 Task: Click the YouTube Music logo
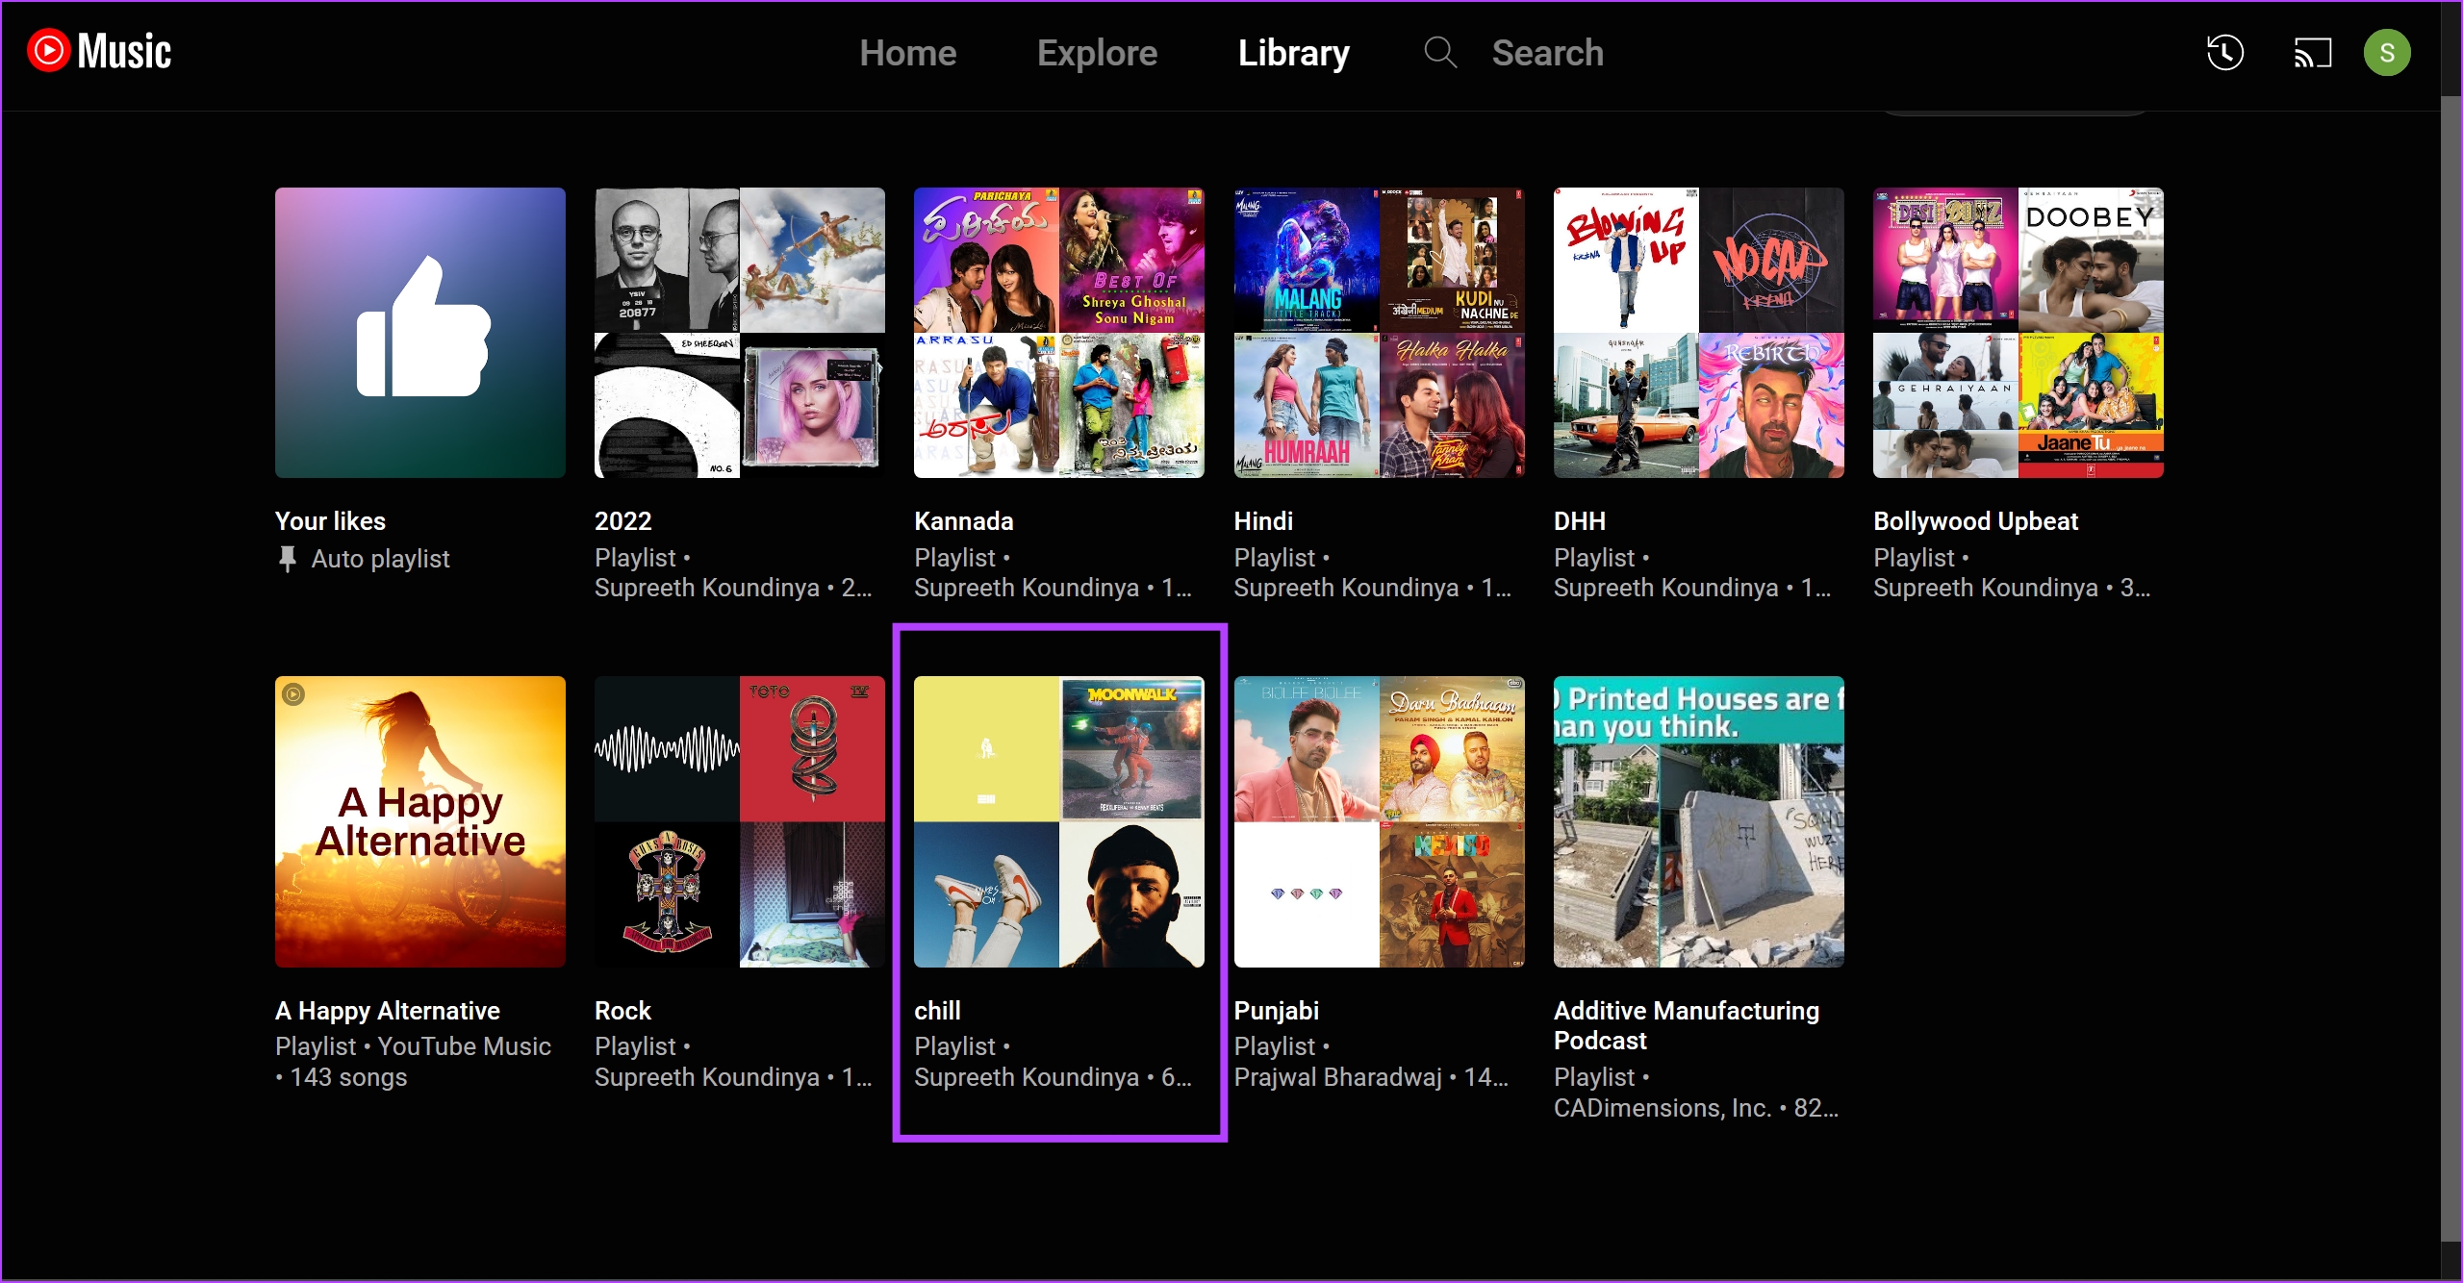pos(99,51)
